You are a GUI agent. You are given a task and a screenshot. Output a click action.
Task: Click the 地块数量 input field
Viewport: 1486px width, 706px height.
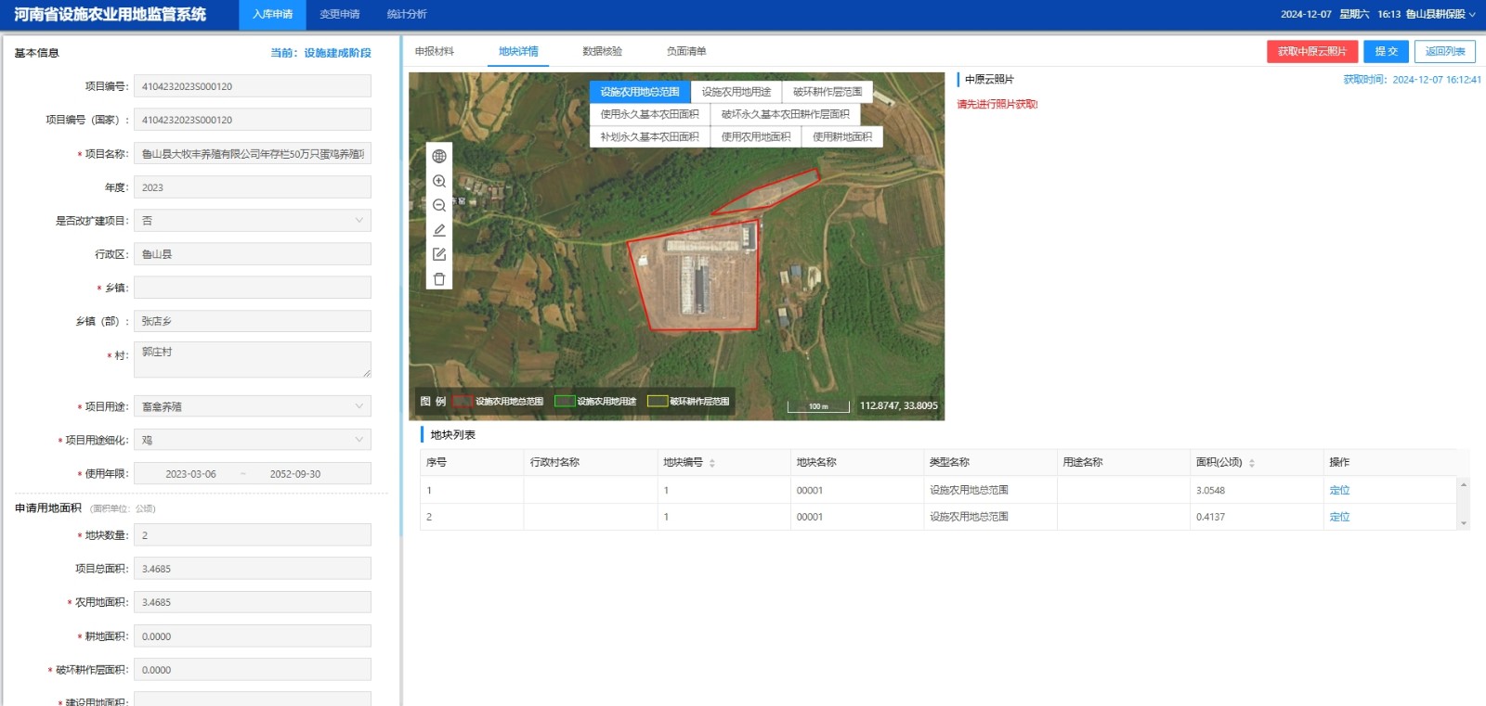coord(253,535)
